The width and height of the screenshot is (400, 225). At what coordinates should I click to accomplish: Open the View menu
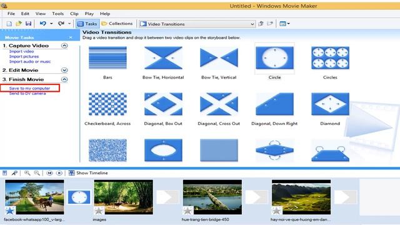tap(41, 14)
